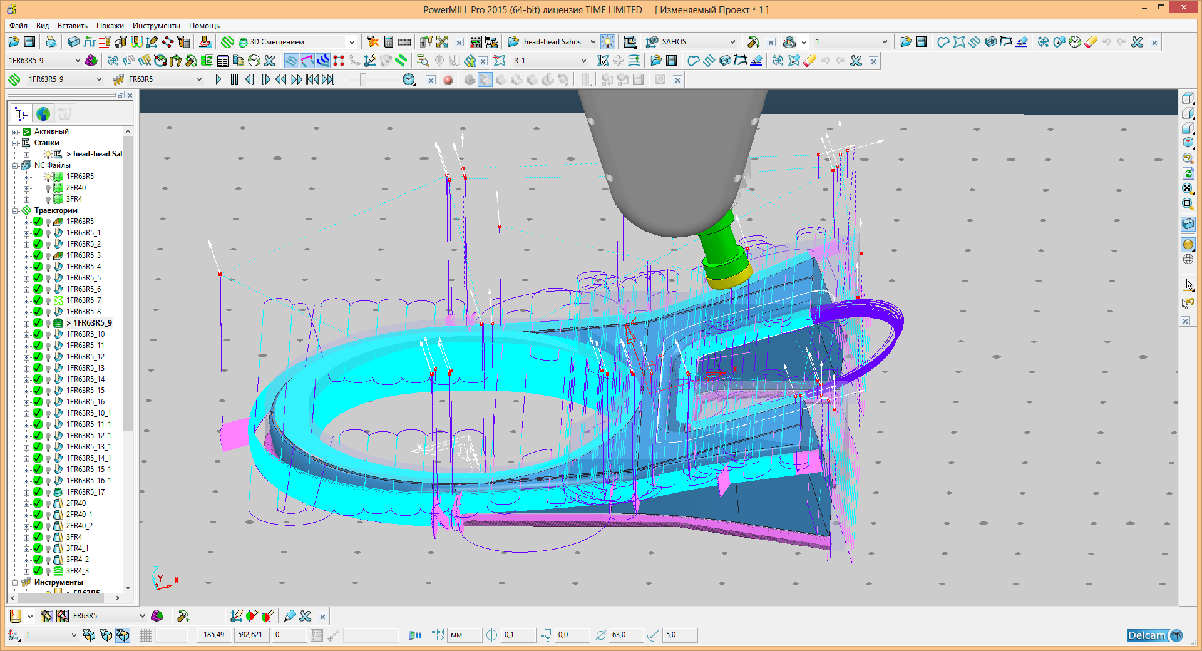Click the simulation clock icon
The width and height of the screenshot is (1202, 651).
pos(409,79)
